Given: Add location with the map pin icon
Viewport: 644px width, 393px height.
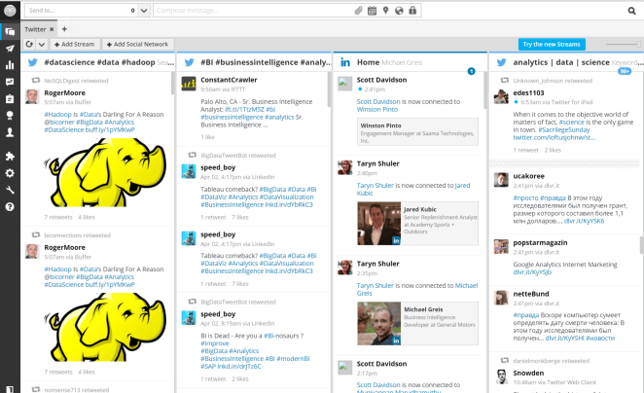Looking at the screenshot, I should tap(385, 11).
